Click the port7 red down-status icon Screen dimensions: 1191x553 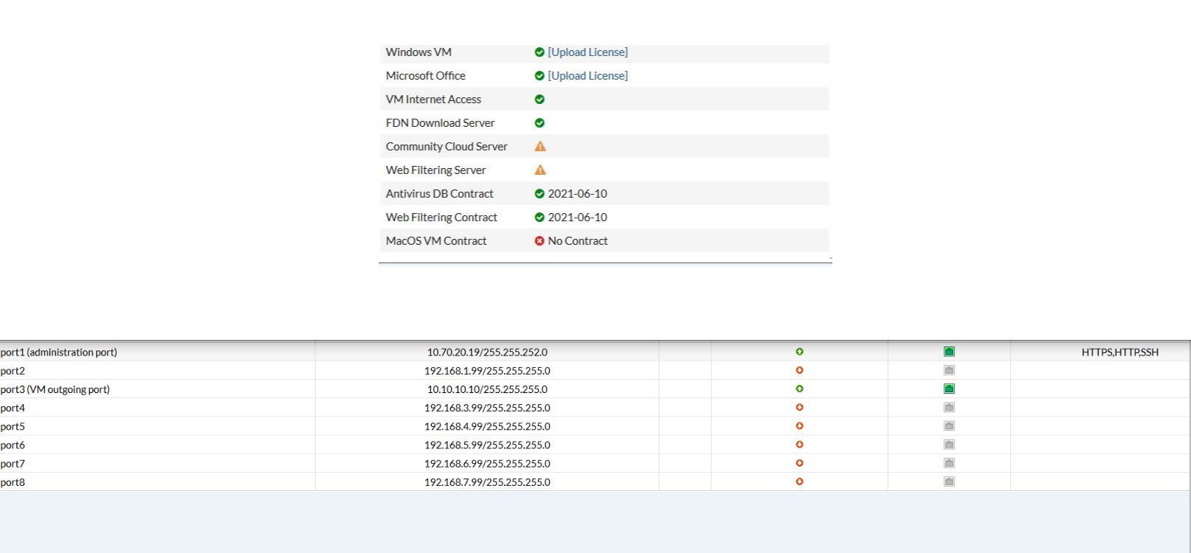click(799, 463)
